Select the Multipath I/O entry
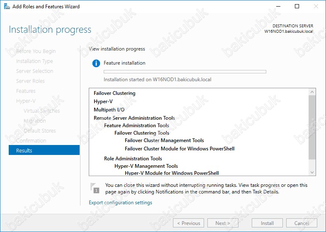This screenshot has height=232, width=326. click(109, 110)
